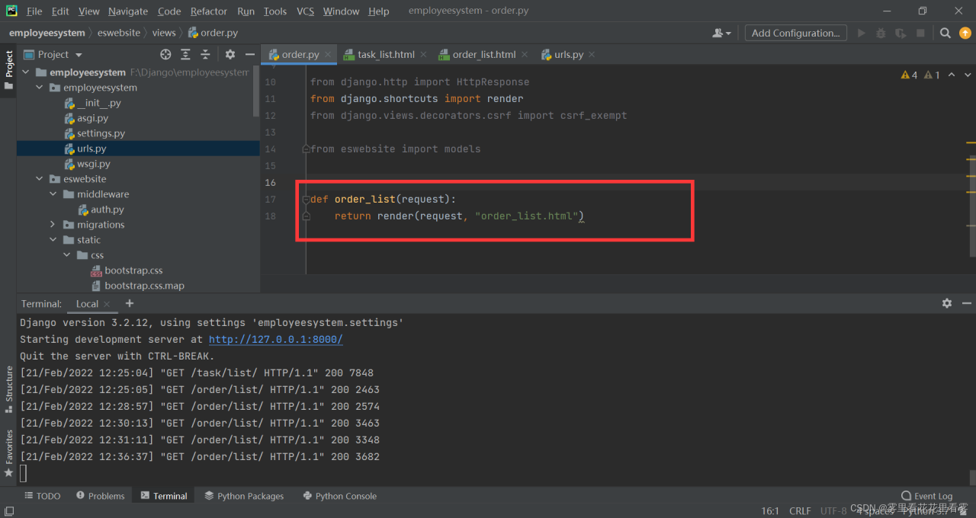Run the configuration with the green play icon
This screenshot has width=976, height=518.
pyautogui.click(x=862, y=33)
